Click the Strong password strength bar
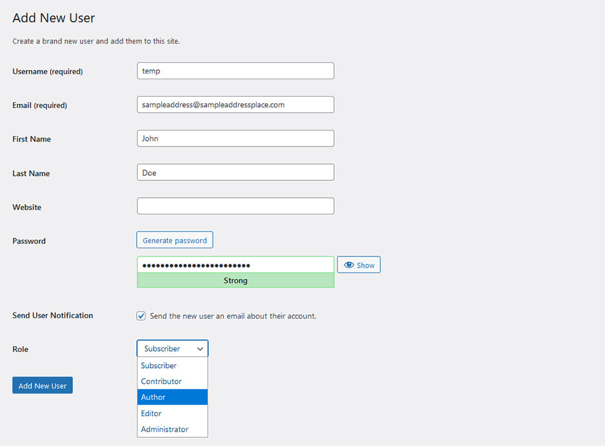This screenshot has width=605, height=446. click(x=235, y=280)
